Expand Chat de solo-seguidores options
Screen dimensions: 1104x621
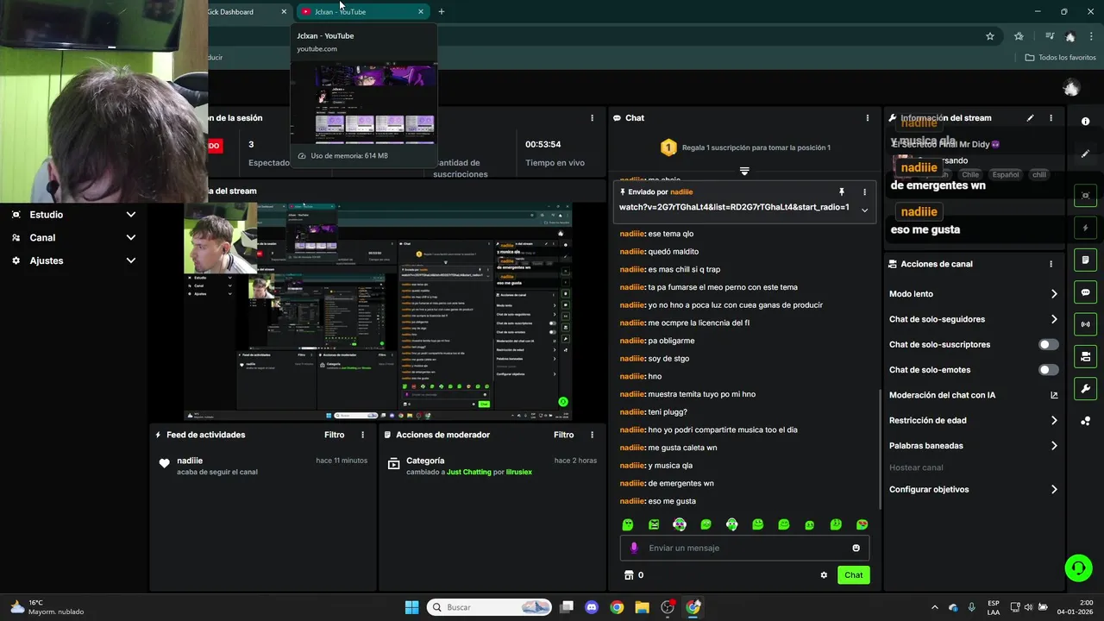pyautogui.click(x=1054, y=319)
